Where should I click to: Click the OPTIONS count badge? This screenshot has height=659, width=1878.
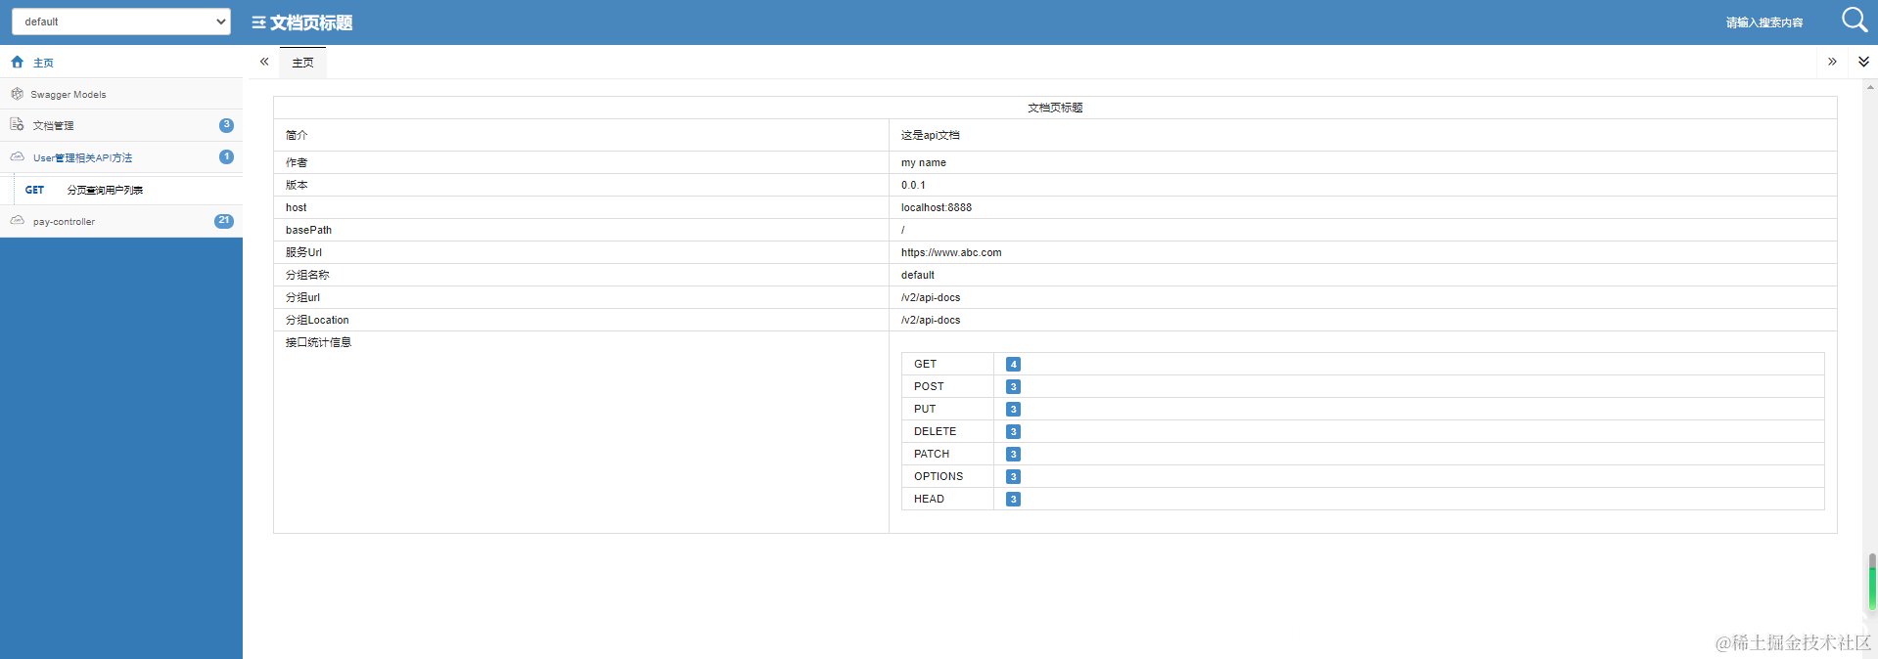coord(1013,476)
